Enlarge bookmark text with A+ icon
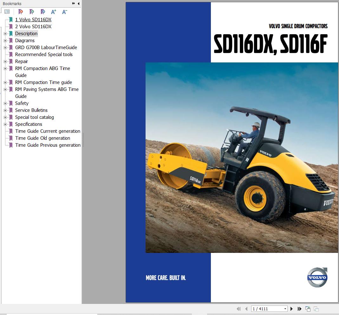The height and width of the screenshot is (315, 339). (x=53, y=12)
